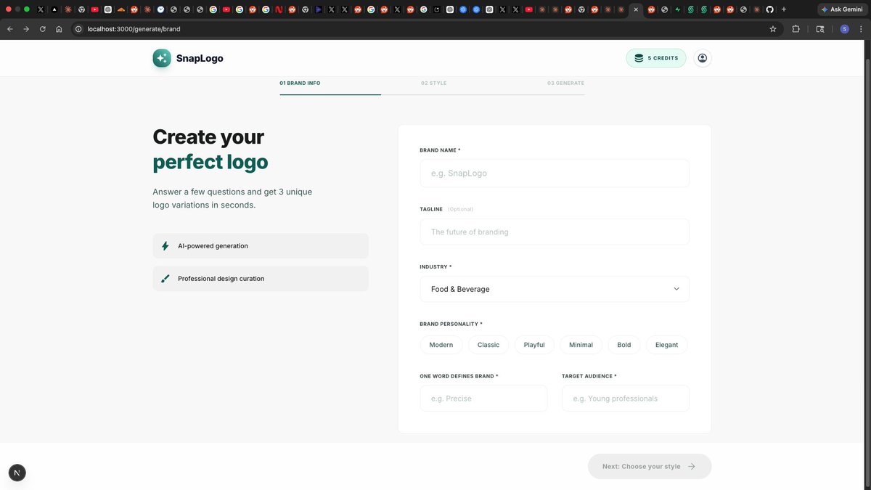Click the Industry dropdown chevron arrow
871x490 pixels.
[676, 289]
